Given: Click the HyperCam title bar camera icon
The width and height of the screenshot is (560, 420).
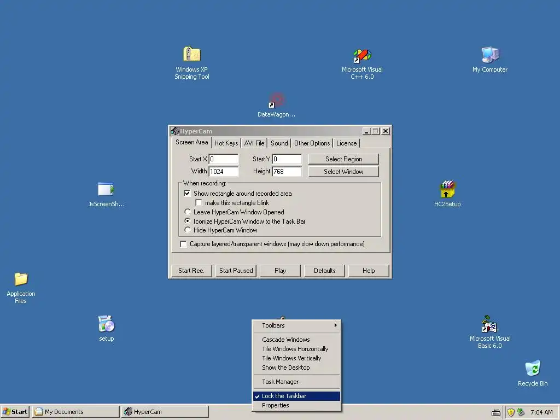Looking at the screenshot, I should 174,131.
